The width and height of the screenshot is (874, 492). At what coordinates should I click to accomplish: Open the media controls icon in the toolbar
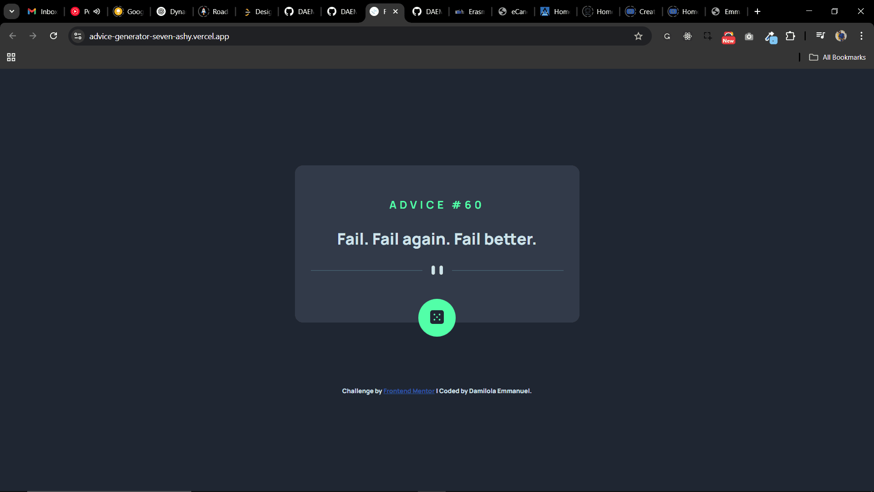820,36
